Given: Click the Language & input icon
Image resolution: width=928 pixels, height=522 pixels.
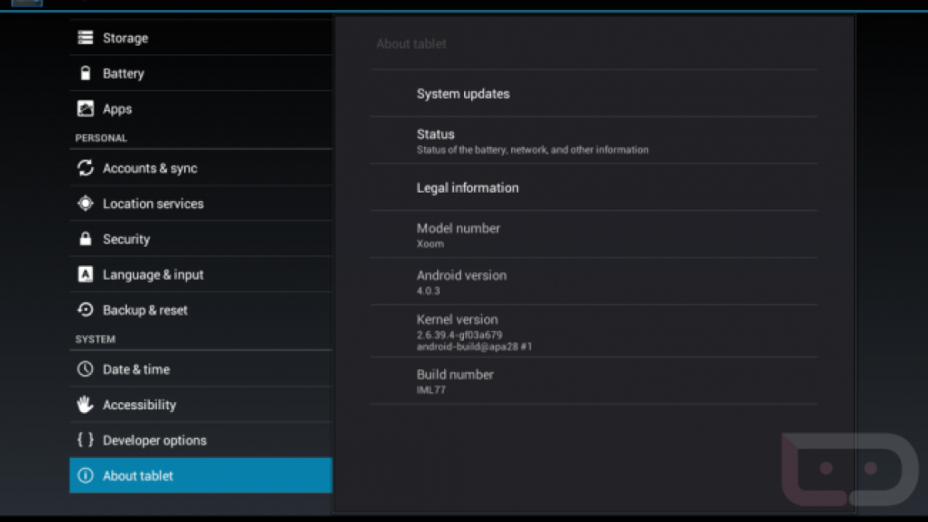Looking at the screenshot, I should click(x=85, y=275).
